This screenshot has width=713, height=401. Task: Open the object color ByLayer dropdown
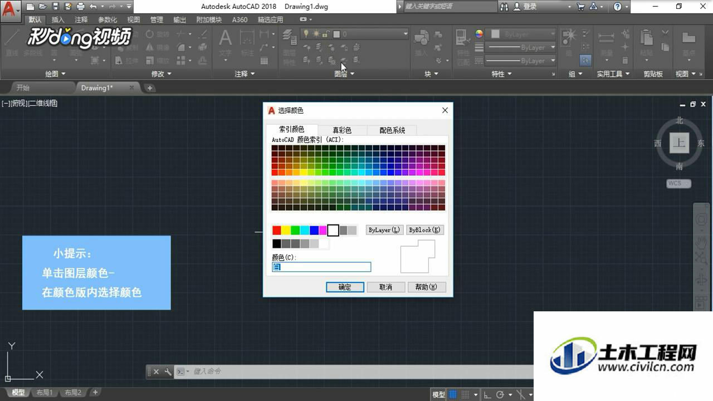pos(553,34)
